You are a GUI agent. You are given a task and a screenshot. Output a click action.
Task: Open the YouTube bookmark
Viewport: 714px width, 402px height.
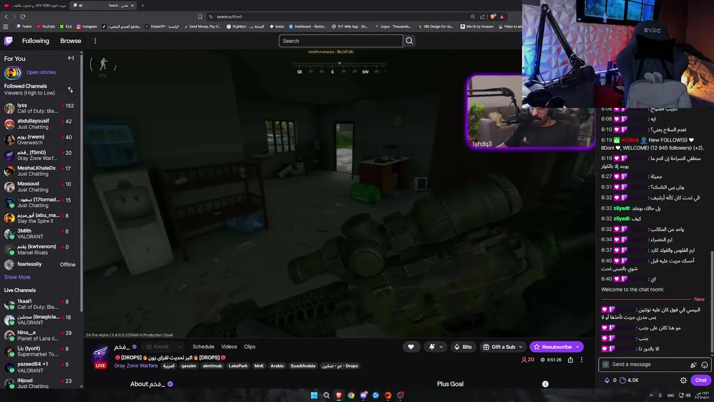tap(46, 26)
